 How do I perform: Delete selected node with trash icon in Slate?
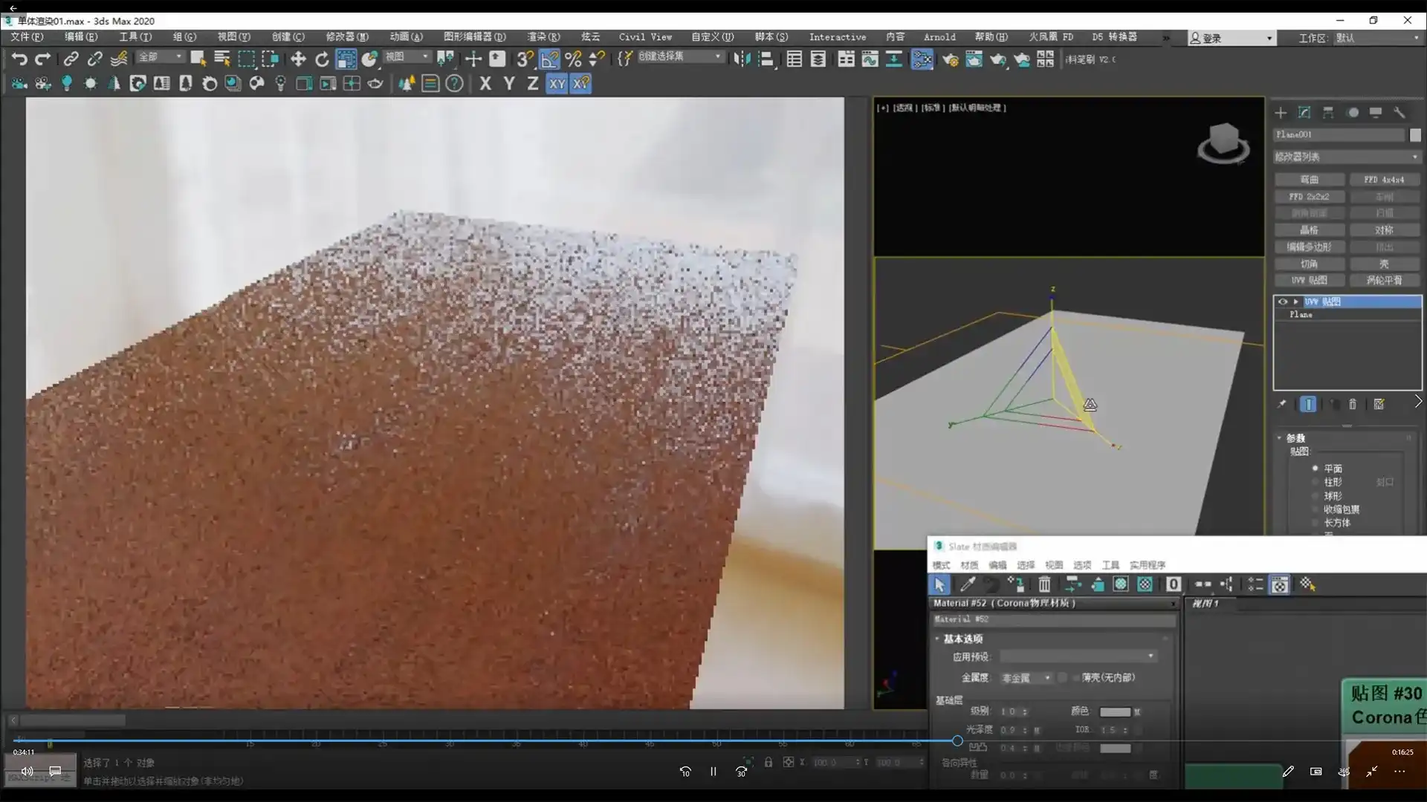tap(1044, 584)
